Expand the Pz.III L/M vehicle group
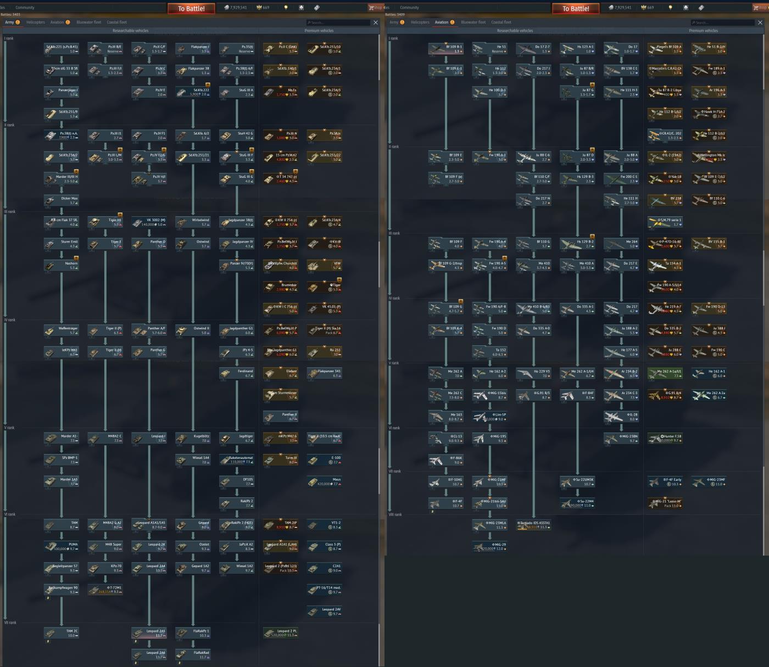Viewport: 769px width, 667px height. click(x=105, y=157)
